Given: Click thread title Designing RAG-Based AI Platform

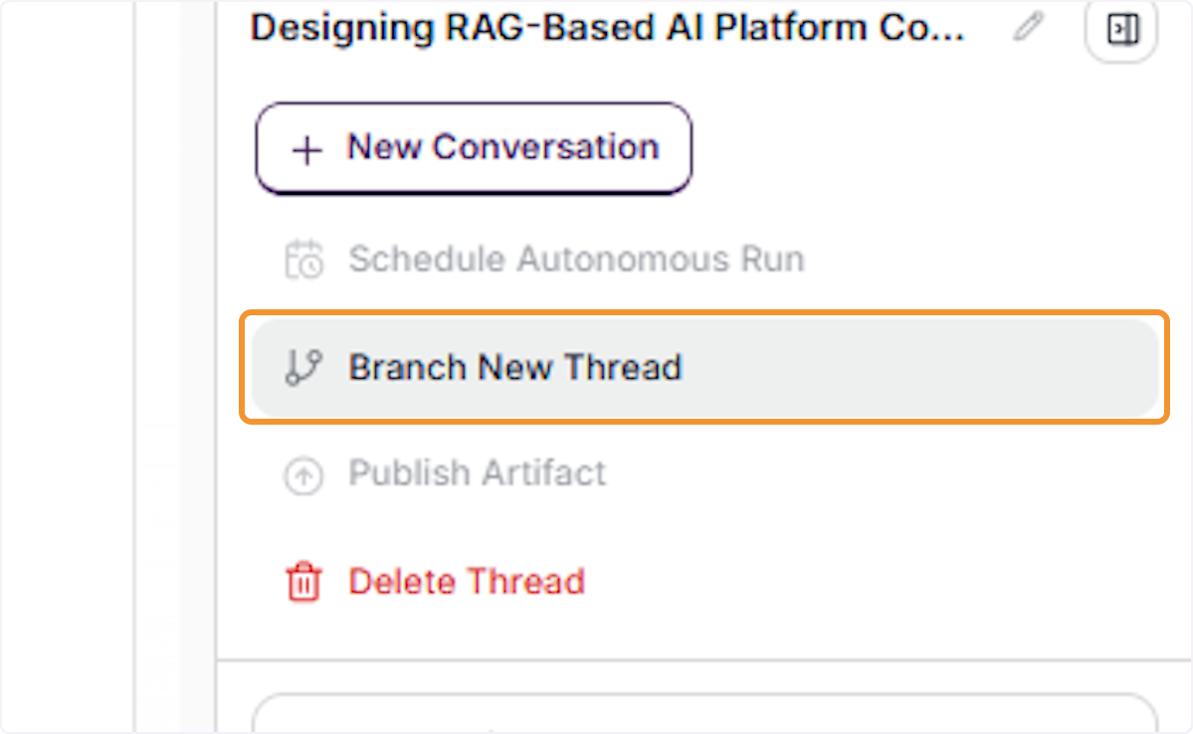Looking at the screenshot, I should [x=607, y=28].
